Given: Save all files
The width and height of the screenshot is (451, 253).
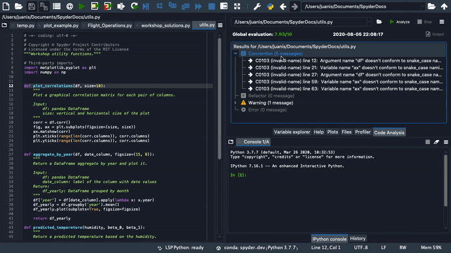Looking at the screenshot, I should (44, 6).
